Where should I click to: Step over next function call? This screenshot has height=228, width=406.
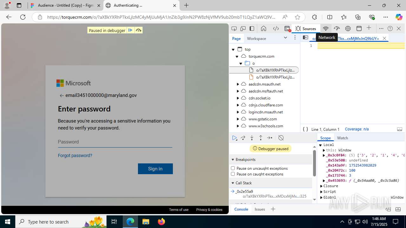(243, 138)
